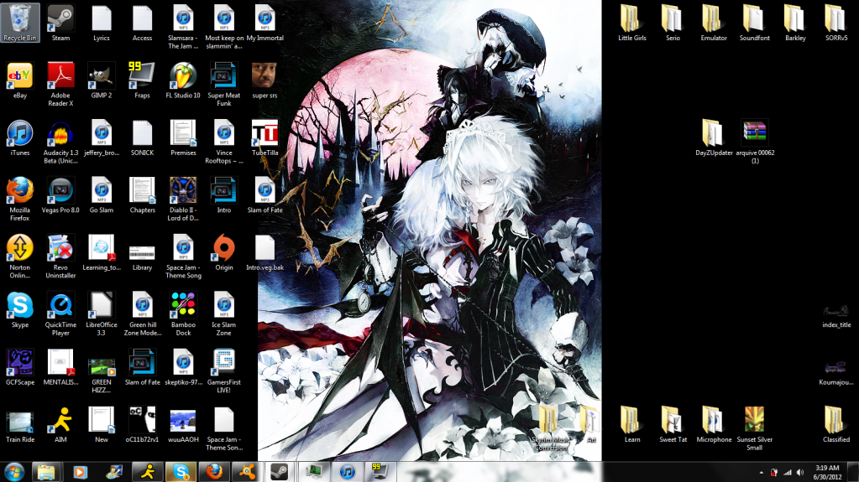859x482 pixels.
Task: Open the FL Studio 10 icon
Action: (x=183, y=80)
